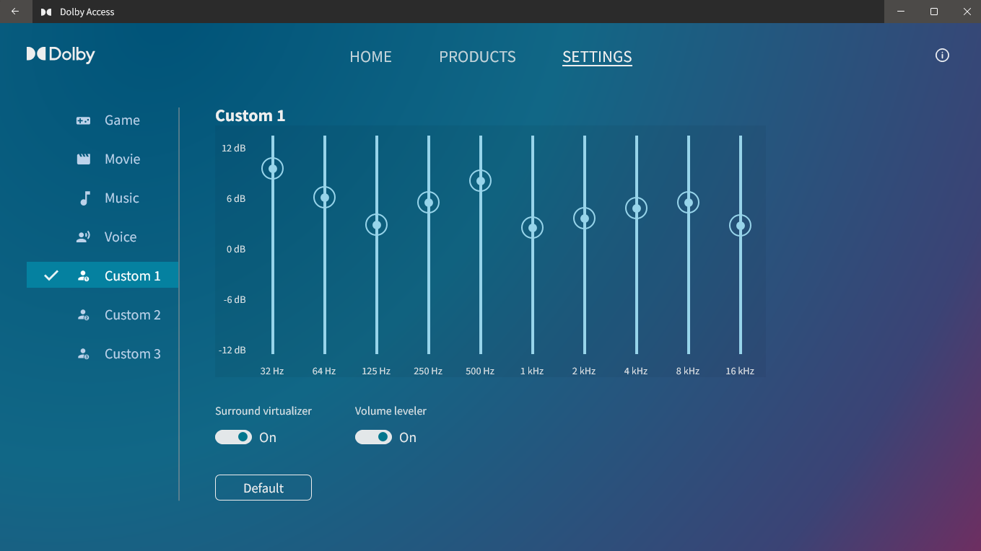
Task: Click the 8 kHz slider knob
Action: pos(689,203)
